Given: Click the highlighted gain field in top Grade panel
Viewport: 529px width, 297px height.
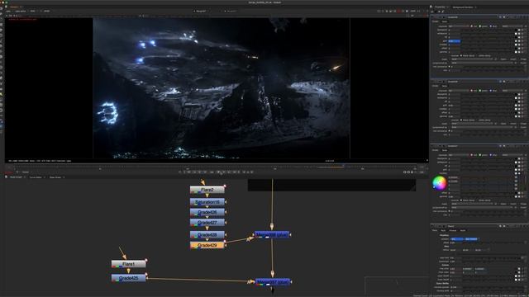Looking at the screenshot, I should pos(455,41).
